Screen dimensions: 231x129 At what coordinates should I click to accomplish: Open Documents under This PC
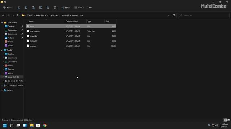(12, 58)
